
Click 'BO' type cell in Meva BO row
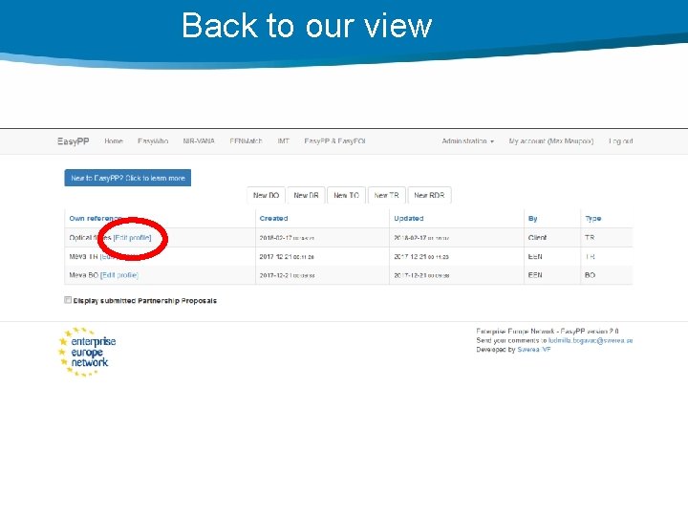click(590, 275)
